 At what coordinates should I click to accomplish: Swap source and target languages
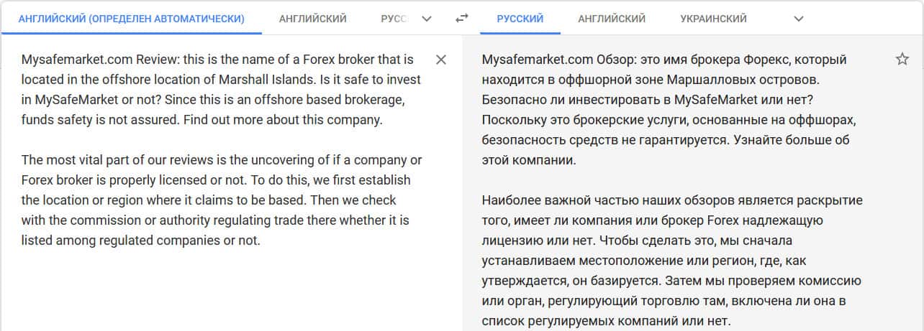(x=462, y=19)
